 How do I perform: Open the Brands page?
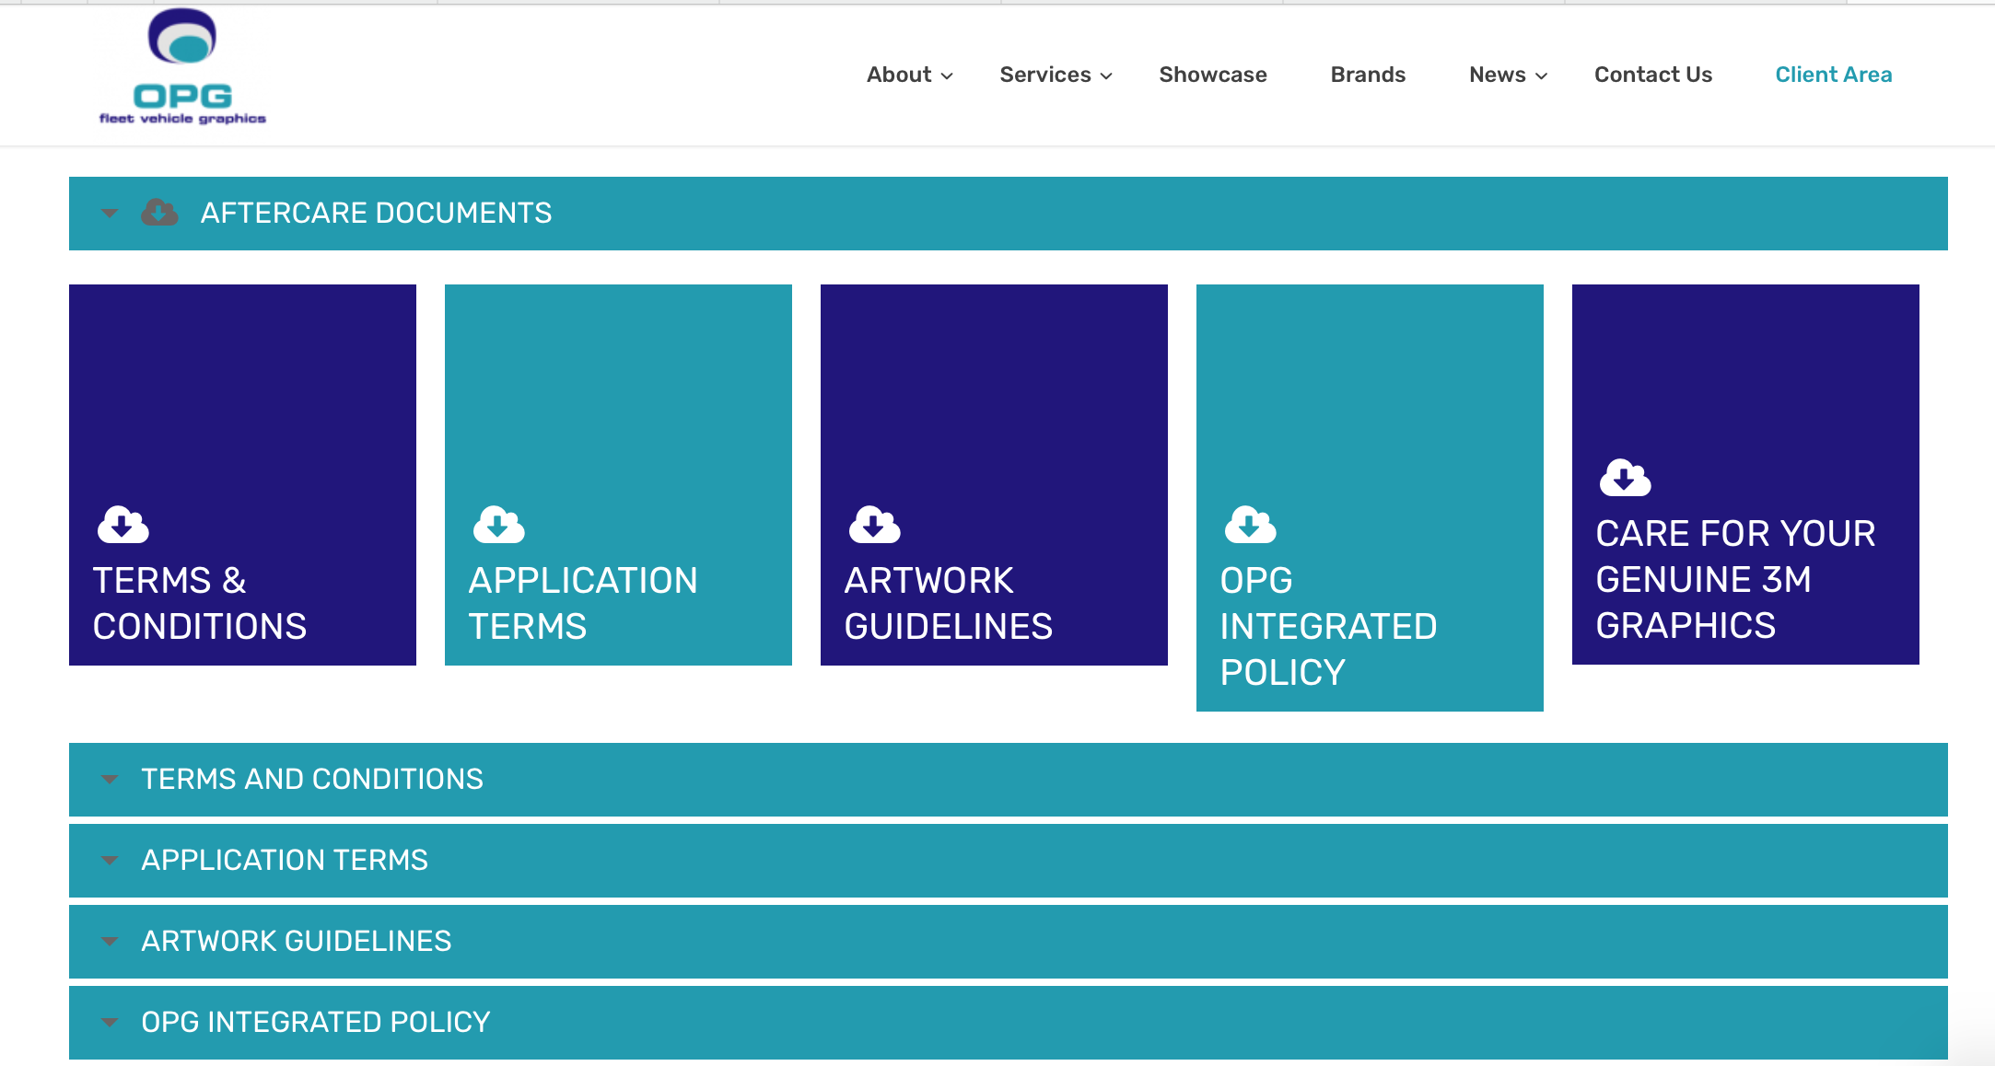click(1368, 75)
